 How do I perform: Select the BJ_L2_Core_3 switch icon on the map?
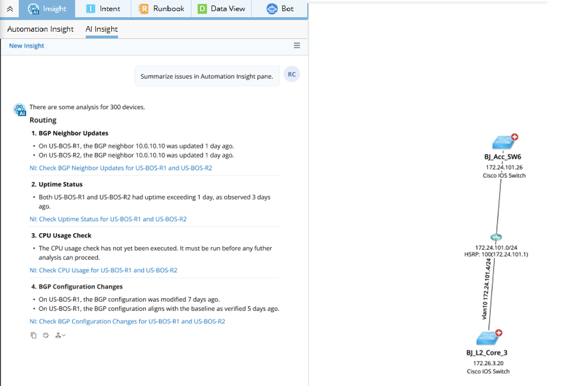click(x=488, y=338)
